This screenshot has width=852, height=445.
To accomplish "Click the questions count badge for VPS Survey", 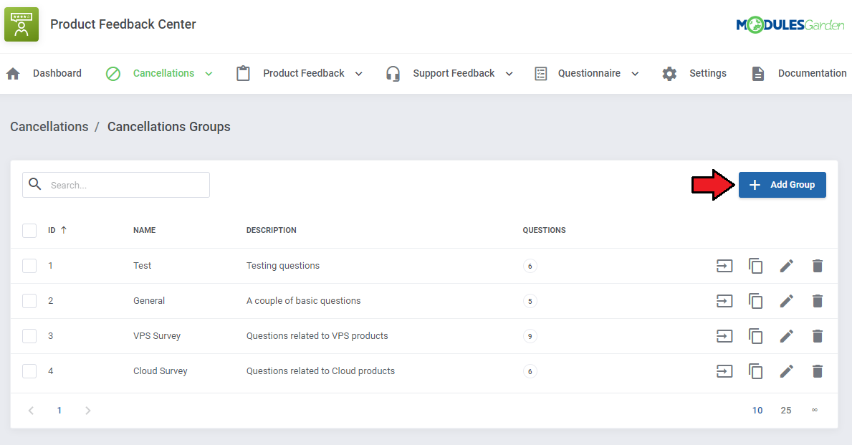I will coord(530,336).
